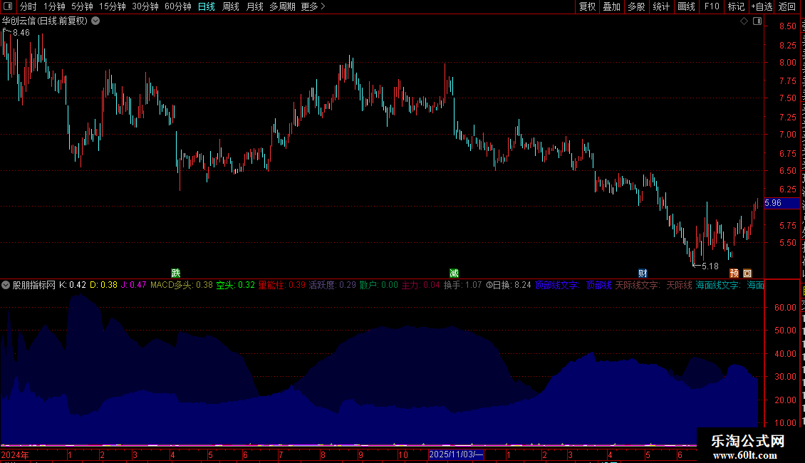The width and height of the screenshot is (805, 463).
Task: Expand the 股朋指标网 indicator dropdown
Action: coord(6,285)
